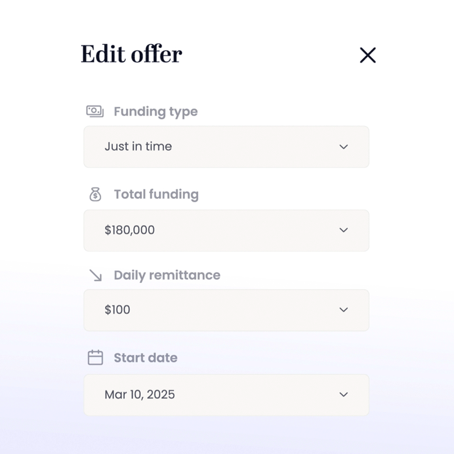
Task: Click the Total funding label
Action: [157, 194]
